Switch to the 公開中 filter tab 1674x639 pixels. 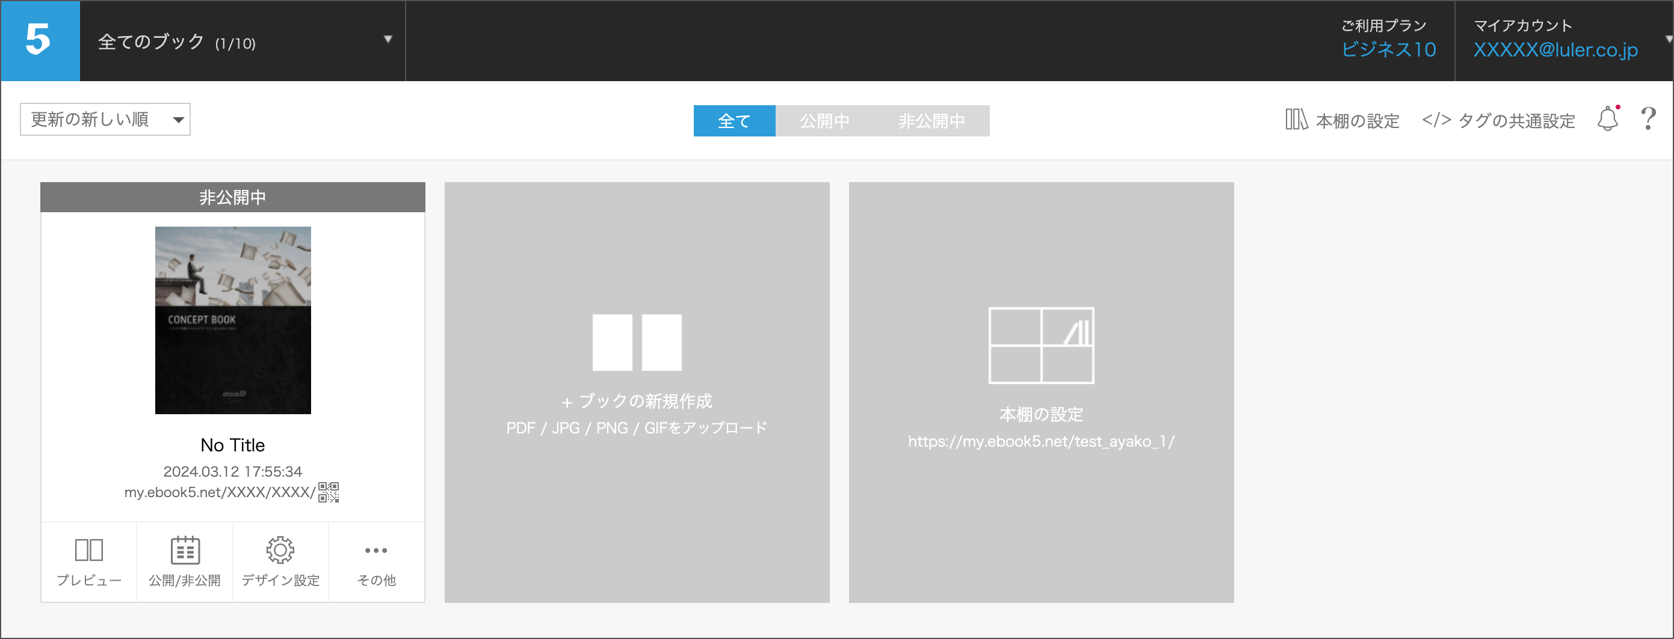[823, 121]
